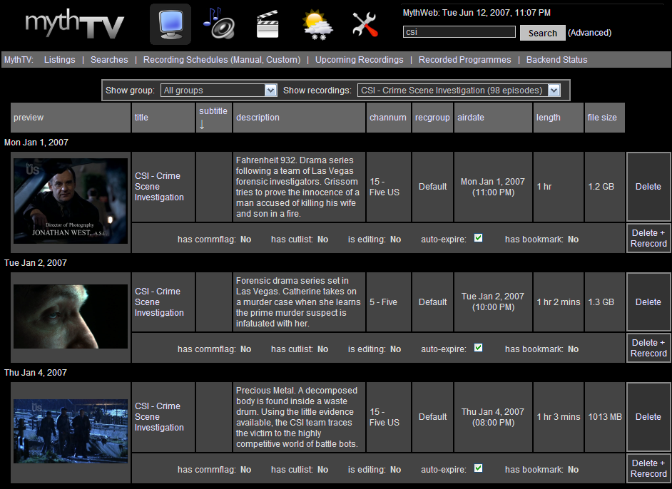Open CSI title for Thu Jan 4 recording

coord(159,416)
